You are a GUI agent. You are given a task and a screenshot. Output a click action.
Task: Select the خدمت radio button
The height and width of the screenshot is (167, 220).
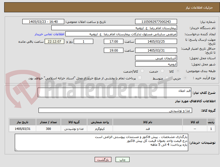(x=162, y=71)
